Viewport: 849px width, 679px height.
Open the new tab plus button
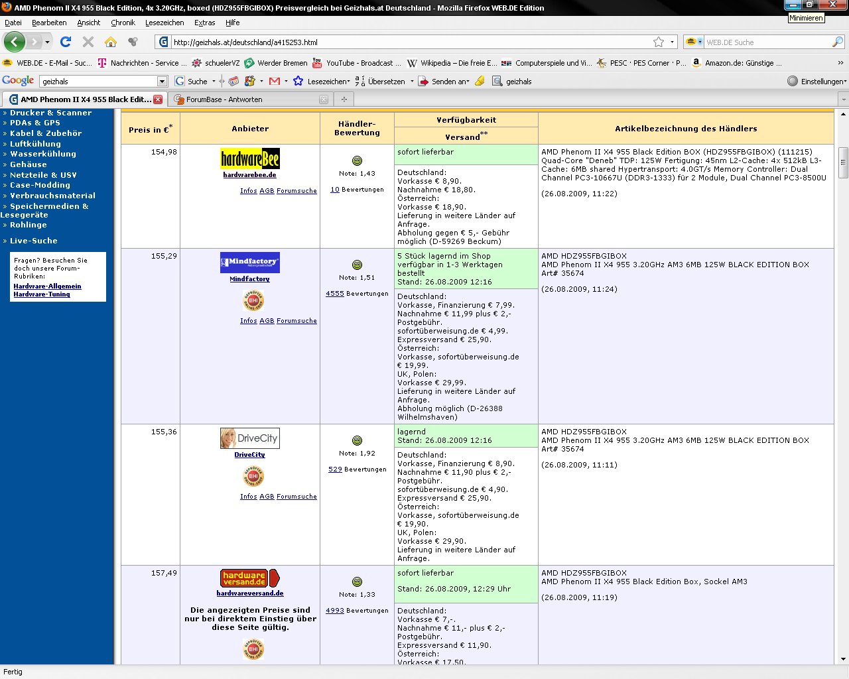pyautogui.click(x=344, y=99)
